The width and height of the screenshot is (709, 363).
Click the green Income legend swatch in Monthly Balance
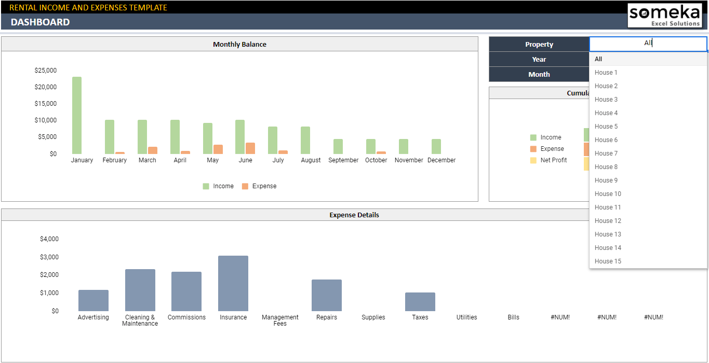tap(206, 186)
